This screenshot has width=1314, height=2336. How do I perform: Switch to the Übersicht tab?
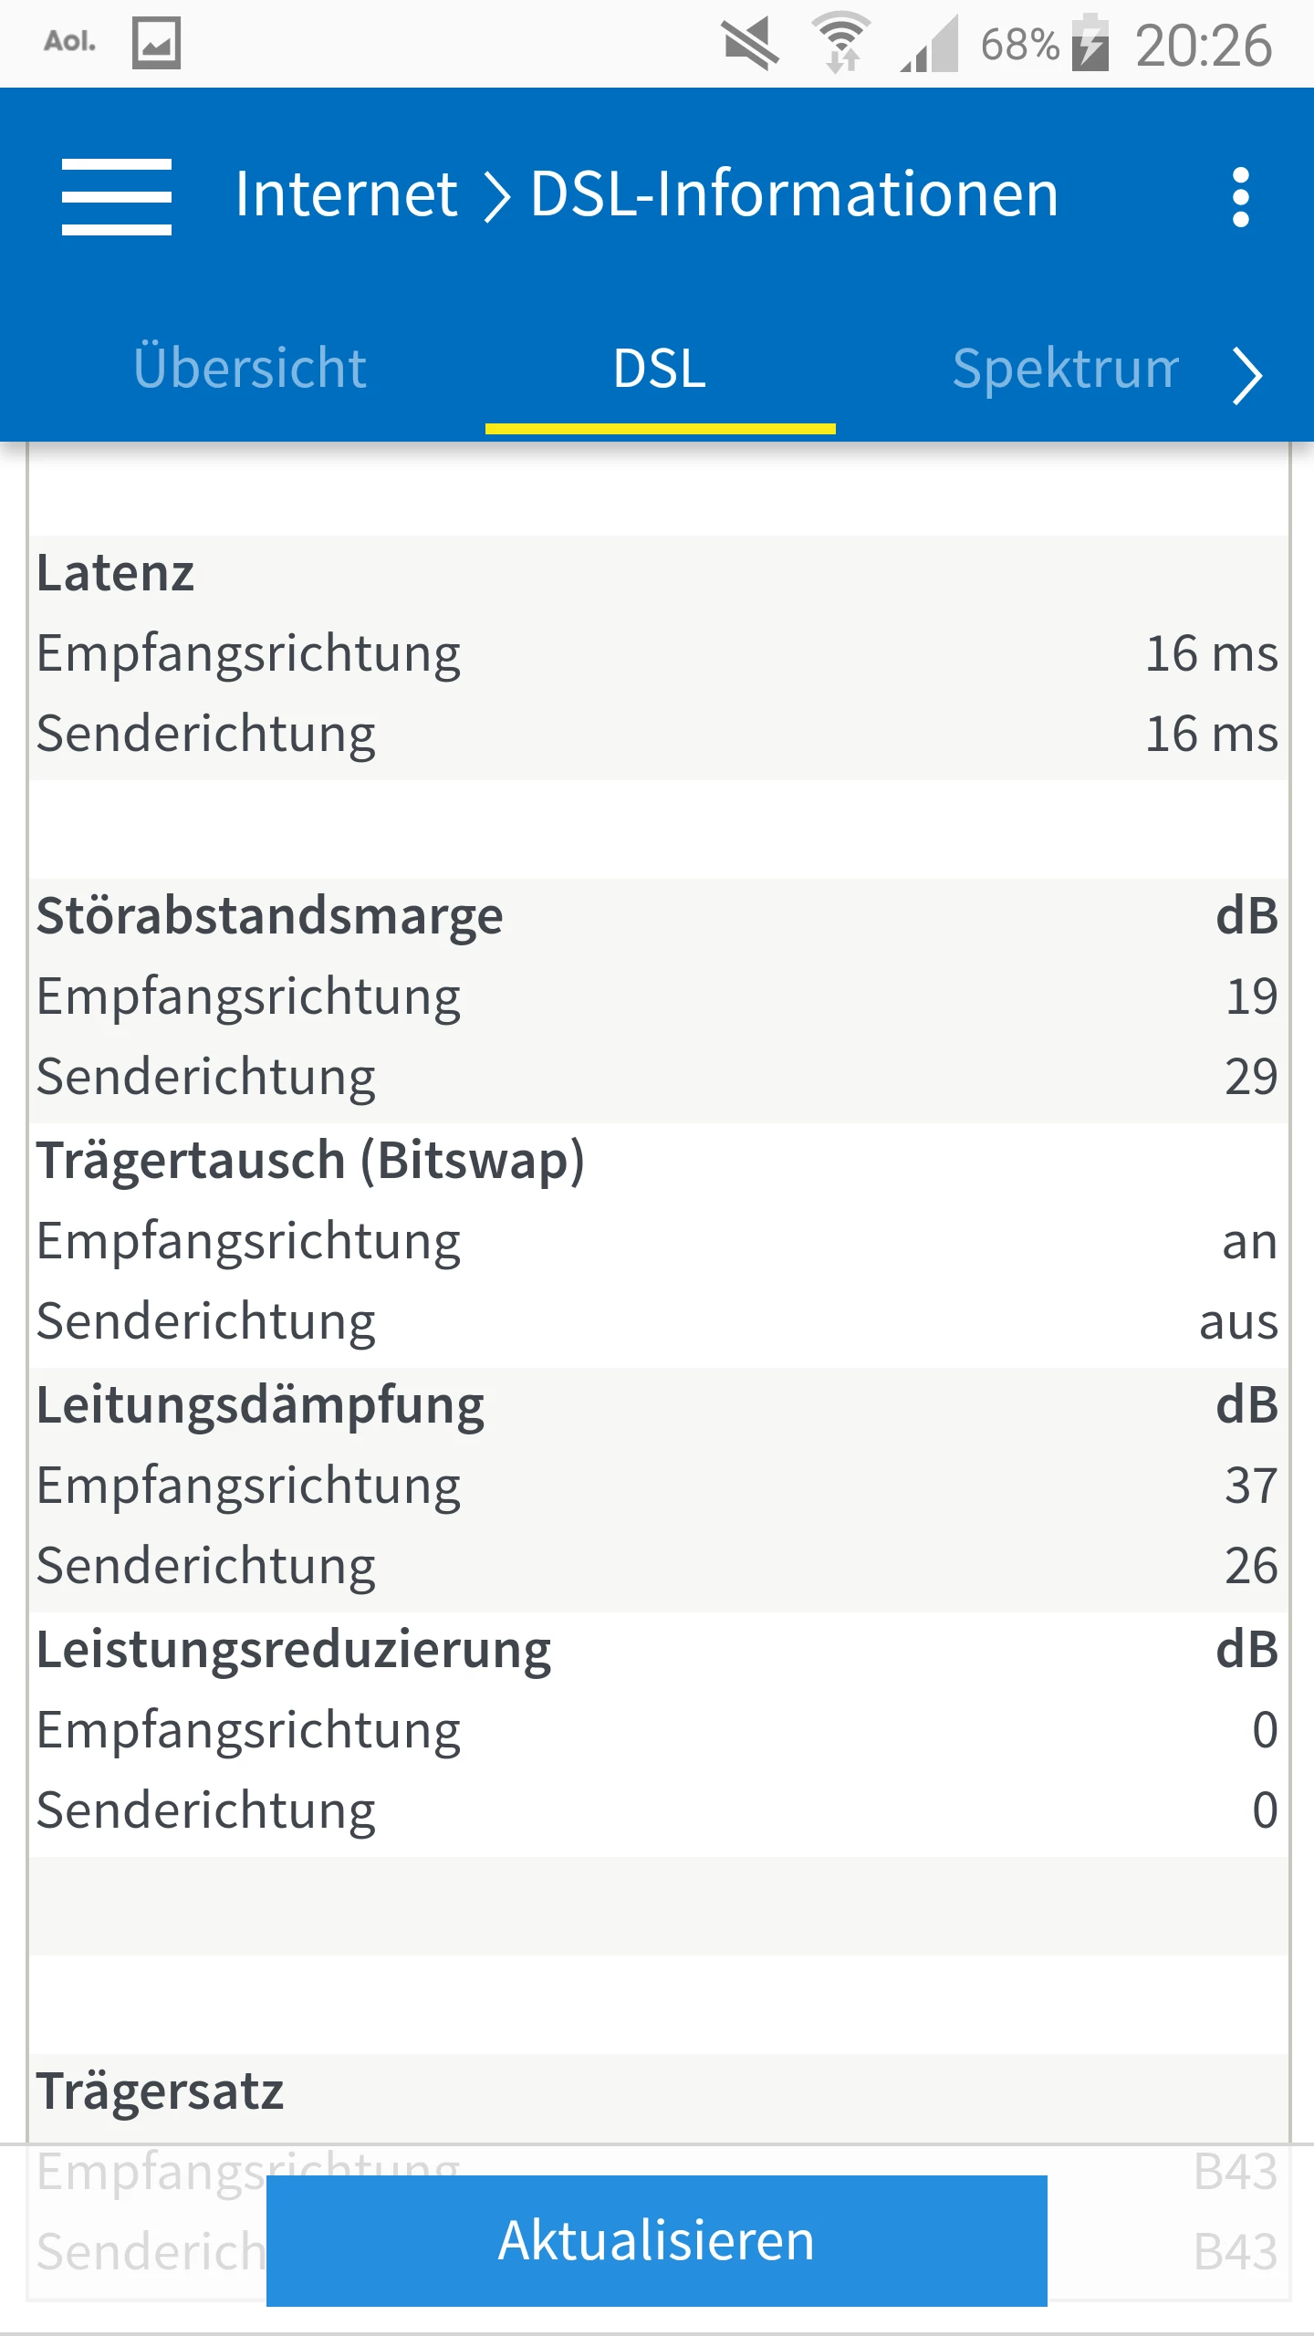click(250, 369)
